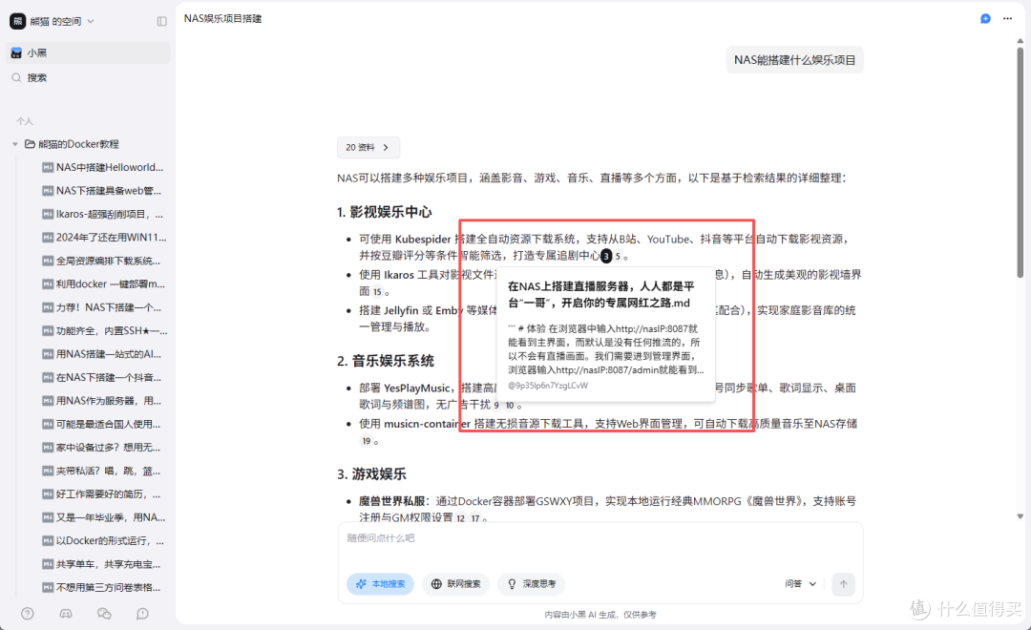Open note Ikaros-超强刮削项目

pyautogui.click(x=103, y=214)
